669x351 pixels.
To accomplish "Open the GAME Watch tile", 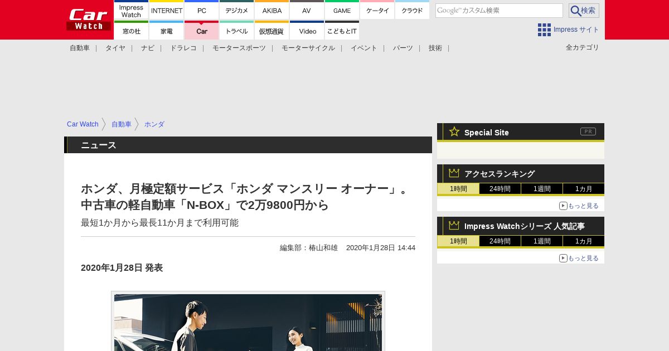I will [x=342, y=10].
